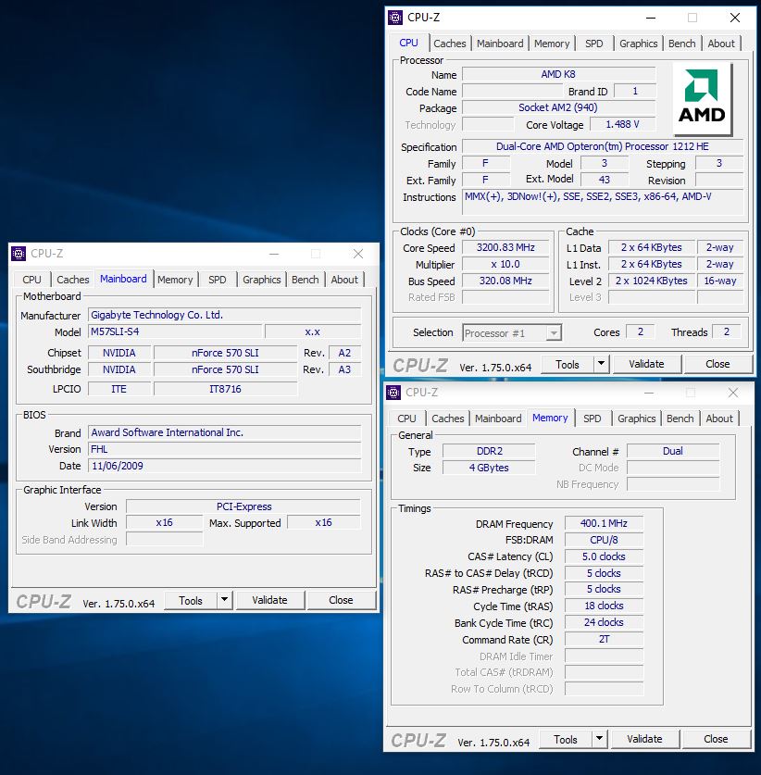The image size is (761, 775).
Task: Minimize the CPU-Z CPU window
Action: pyautogui.click(x=651, y=18)
